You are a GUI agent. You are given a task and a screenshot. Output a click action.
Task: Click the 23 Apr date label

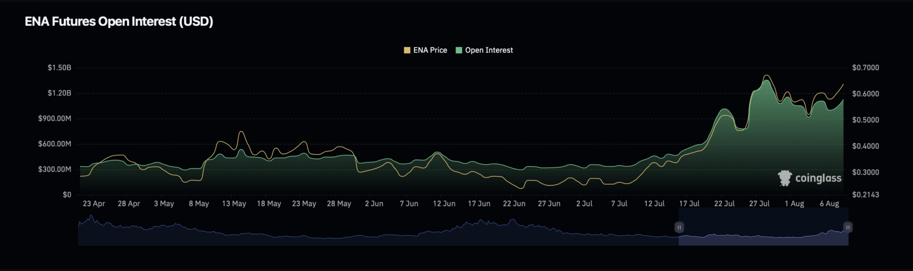pos(94,204)
